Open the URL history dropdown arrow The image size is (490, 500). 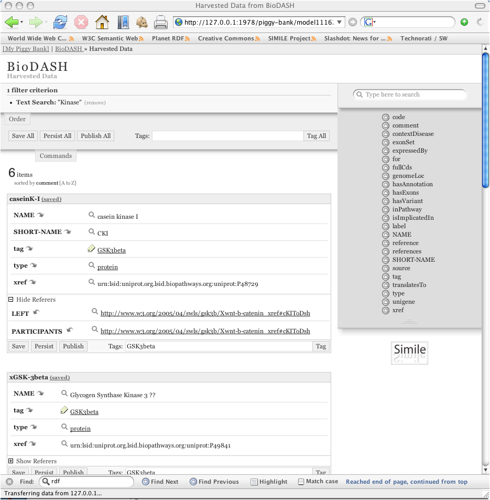(340, 22)
